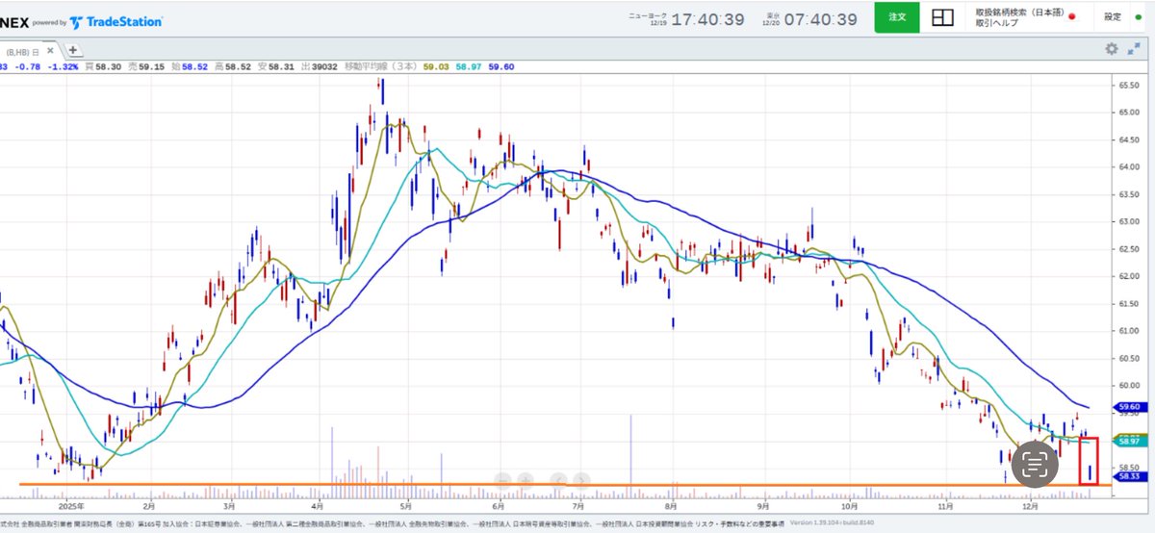The height and width of the screenshot is (533, 1155).
Task: Click the 12月 label on time axis
Action: pyautogui.click(x=1031, y=505)
